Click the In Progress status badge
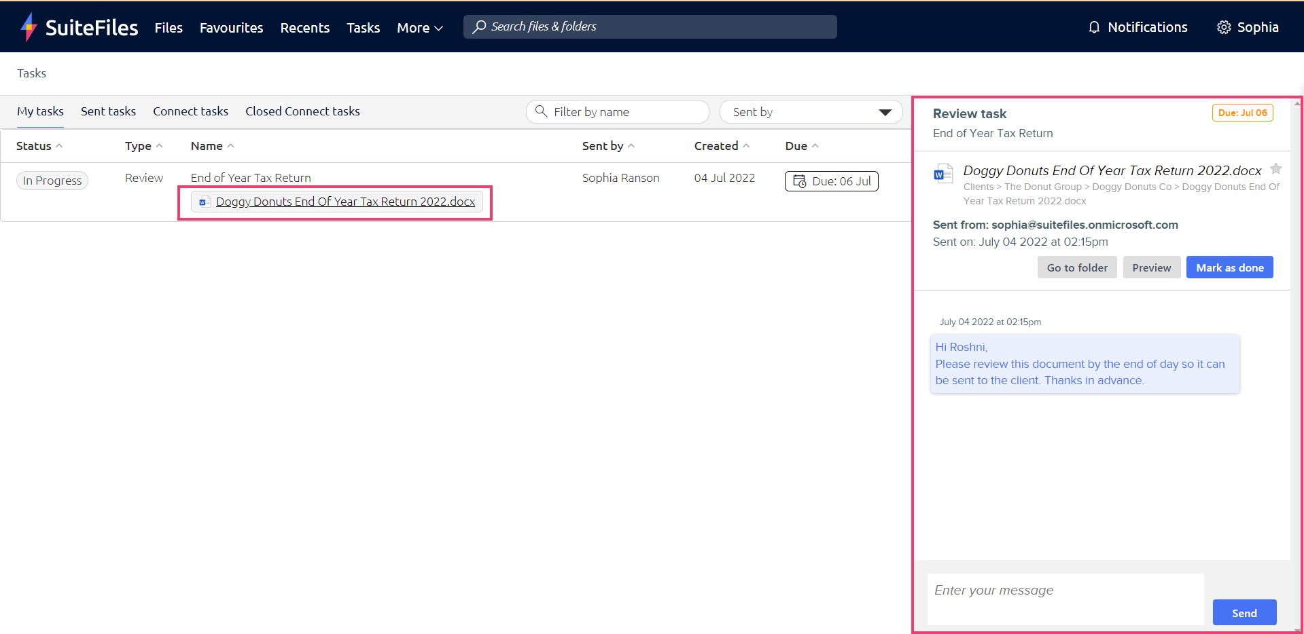 52,181
